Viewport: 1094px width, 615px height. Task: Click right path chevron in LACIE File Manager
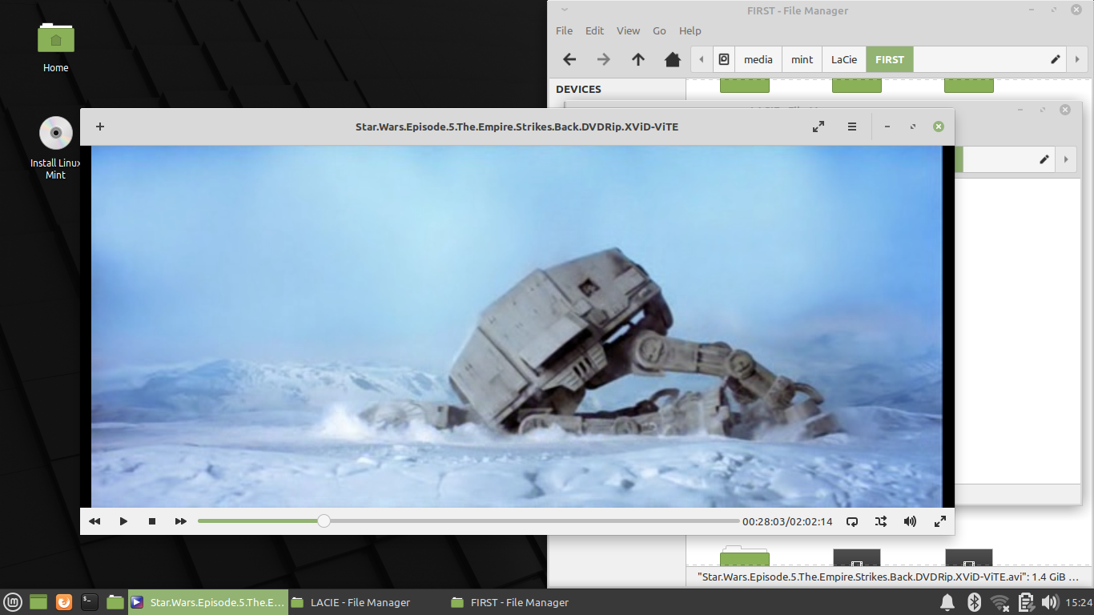point(1066,159)
